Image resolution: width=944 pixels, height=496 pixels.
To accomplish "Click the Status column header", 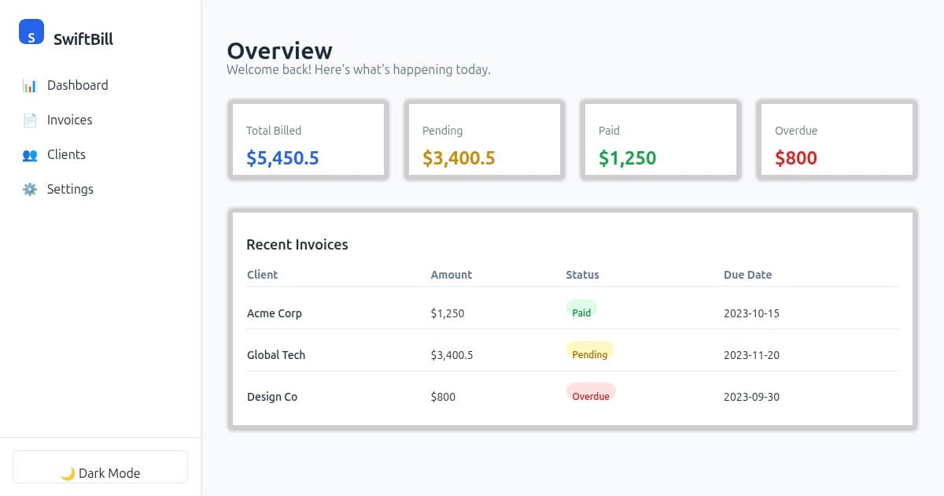I will pyautogui.click(x=582, y=275).
